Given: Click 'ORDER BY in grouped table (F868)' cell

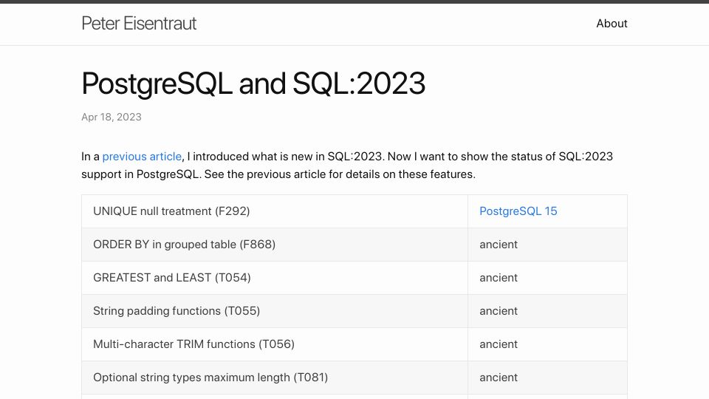Looking at the screenshot, I should click(x=275, y=245).
